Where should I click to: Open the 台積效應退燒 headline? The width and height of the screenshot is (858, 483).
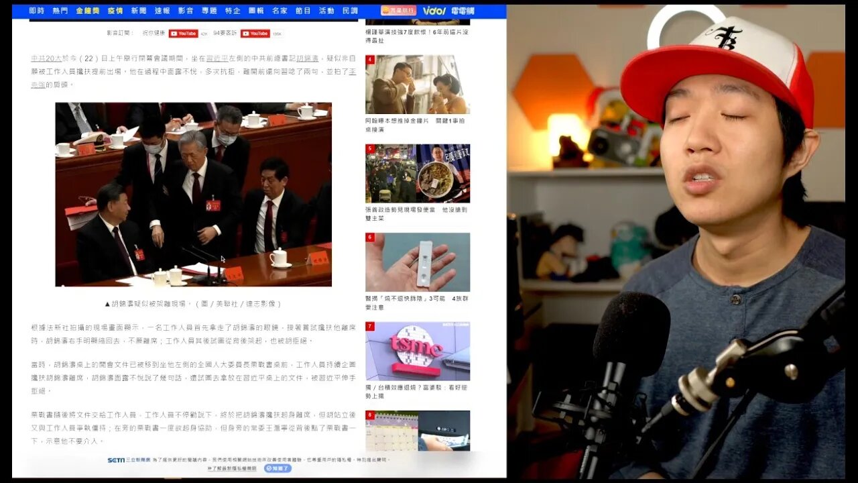416,391
